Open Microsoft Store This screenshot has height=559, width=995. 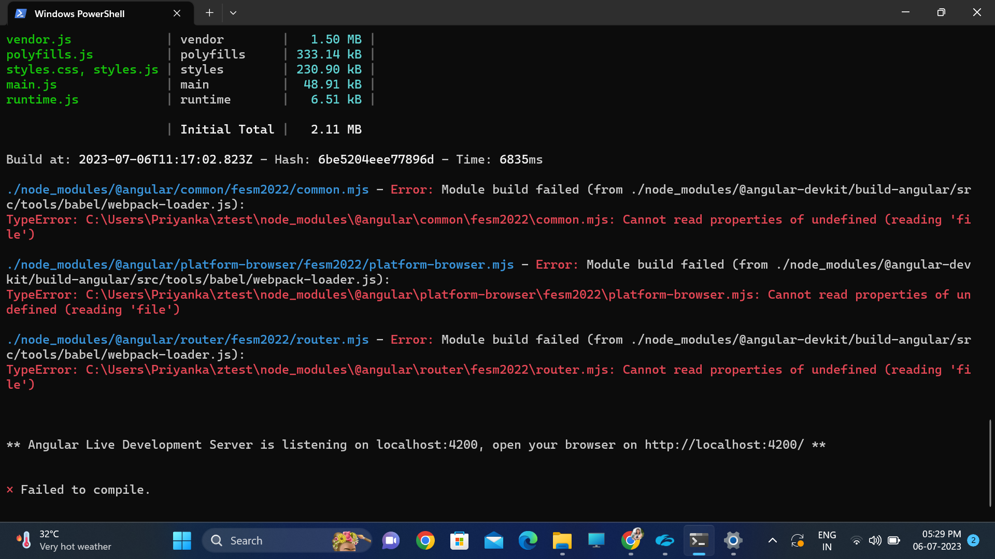tap(460, 540)
